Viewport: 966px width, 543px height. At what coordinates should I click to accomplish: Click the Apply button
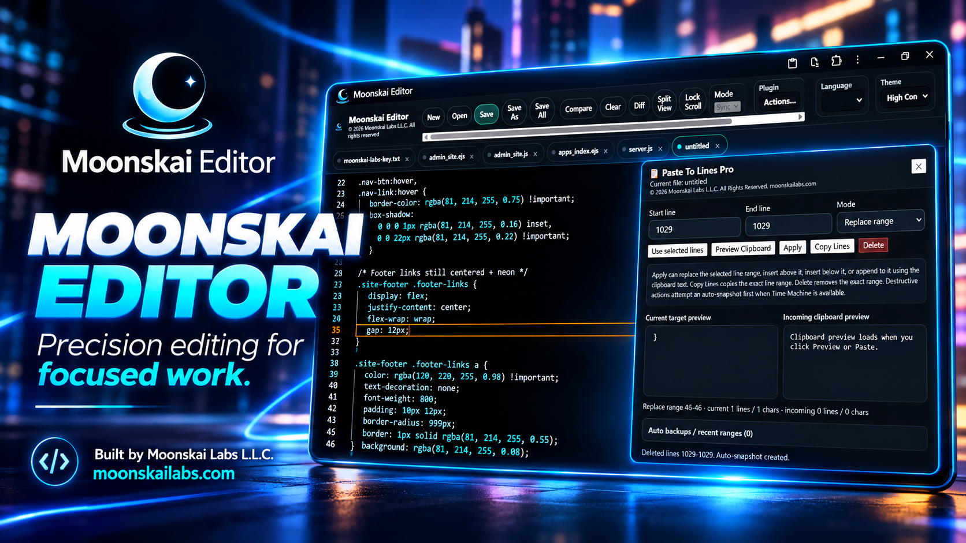click(x=792, y=248)
